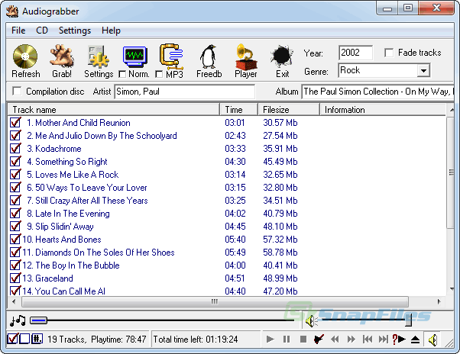Click the volume slider handle
The width and height of the screenshot is (460, 354).
tap(408, 320)
